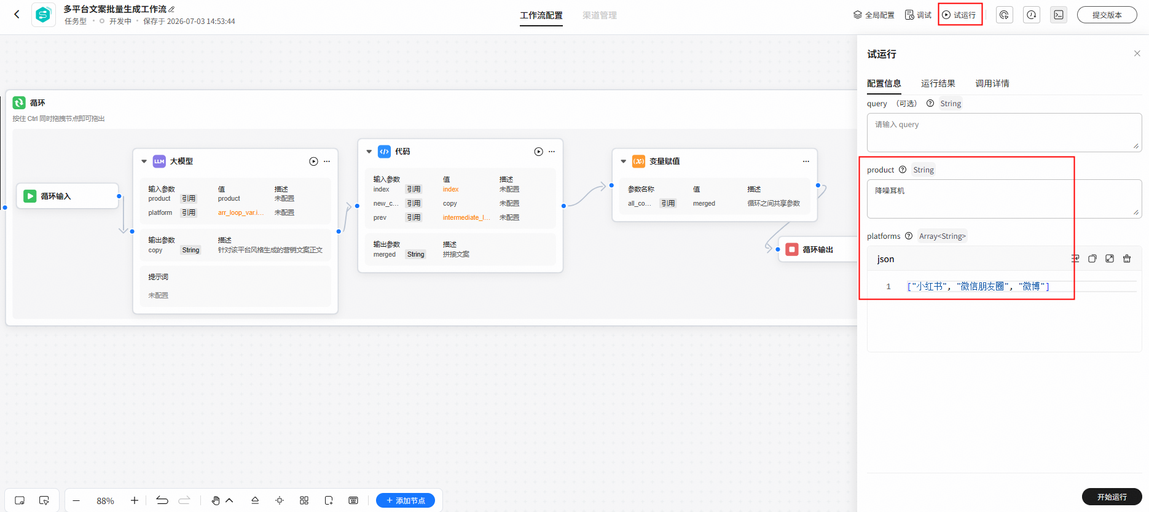Click the 循环 loop node icon
The height and width of the screenshot is (512, 1149).
[x=19, y=103]
